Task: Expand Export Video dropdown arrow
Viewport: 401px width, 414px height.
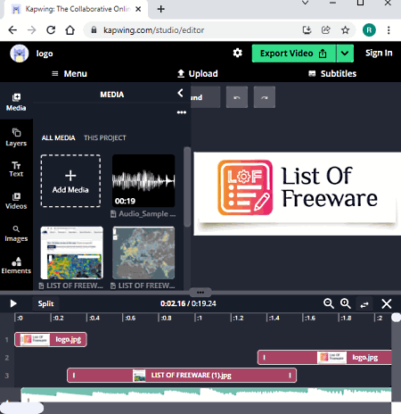Action: (345, 54)
